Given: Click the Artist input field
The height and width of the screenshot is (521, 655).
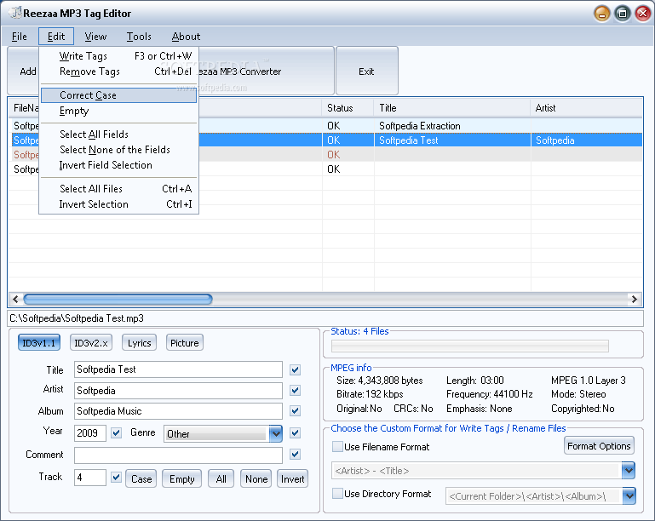Looking at the screenshot, I should (178, 391).
